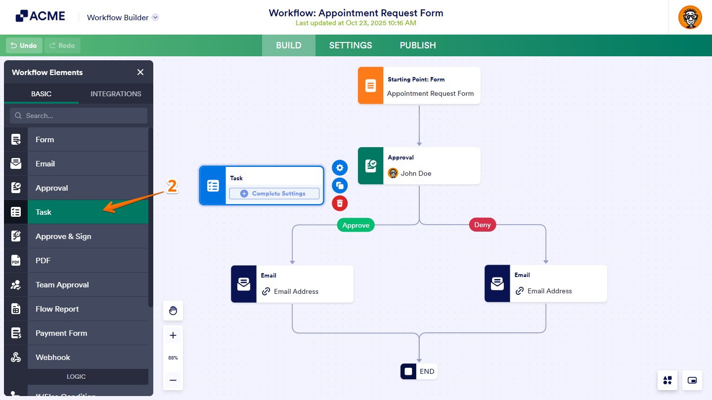
Task: Expand the Workflow Builder dropdown
Action: click(x=155, y=17)
